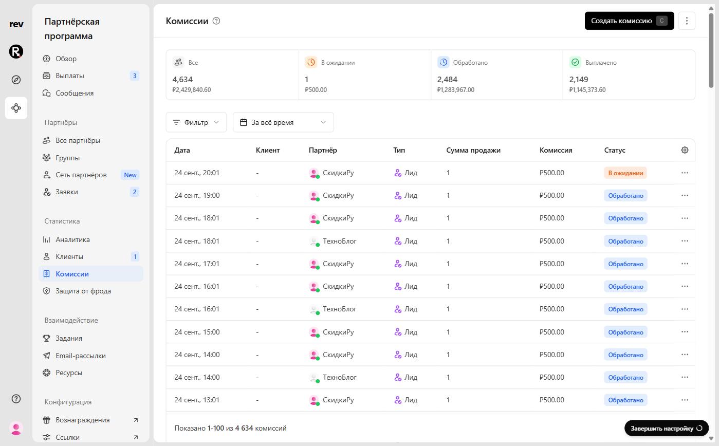
Task: Open the partner program network icon in rail
Action: click(16, 108)
